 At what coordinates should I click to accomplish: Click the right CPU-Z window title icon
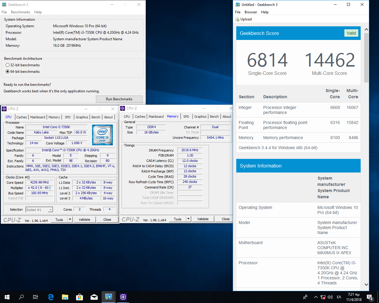(x=123, y=108)
